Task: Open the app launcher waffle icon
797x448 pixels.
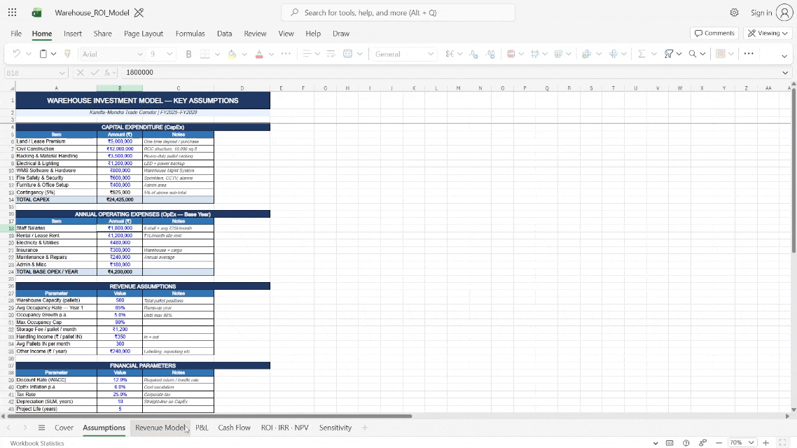Action: [12, 13]
